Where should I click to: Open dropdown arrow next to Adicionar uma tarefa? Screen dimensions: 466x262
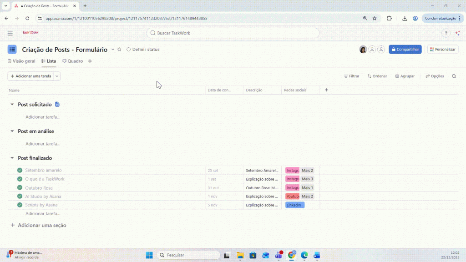(x=57, y=76)
